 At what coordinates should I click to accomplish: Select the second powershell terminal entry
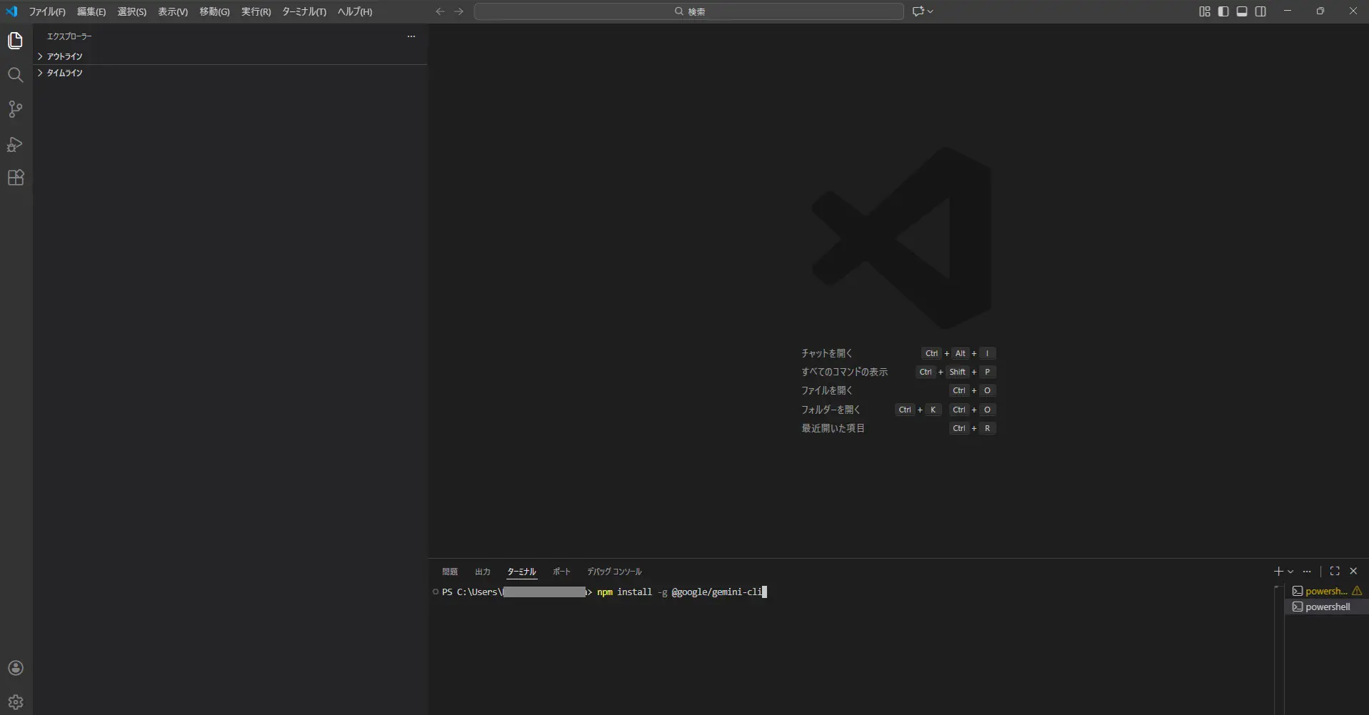pyautogui.click(x=1327, y=607)
